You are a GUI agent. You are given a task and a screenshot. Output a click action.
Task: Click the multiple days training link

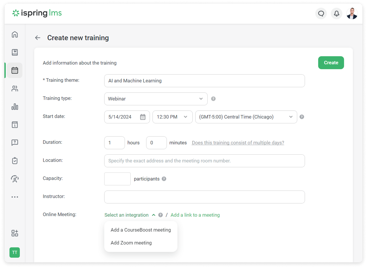238,143
